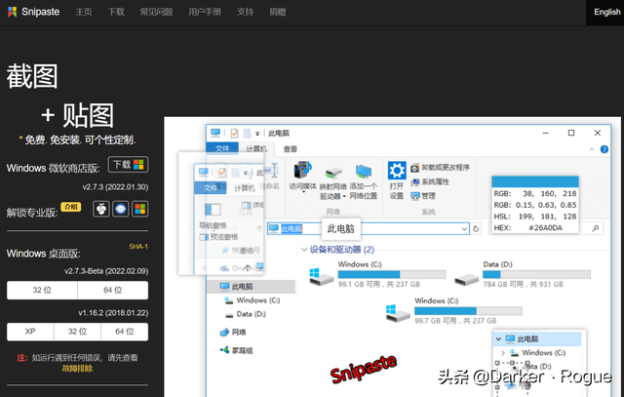Click the search magnifier icon
624x397 pixels.
(x=596, y=228)
